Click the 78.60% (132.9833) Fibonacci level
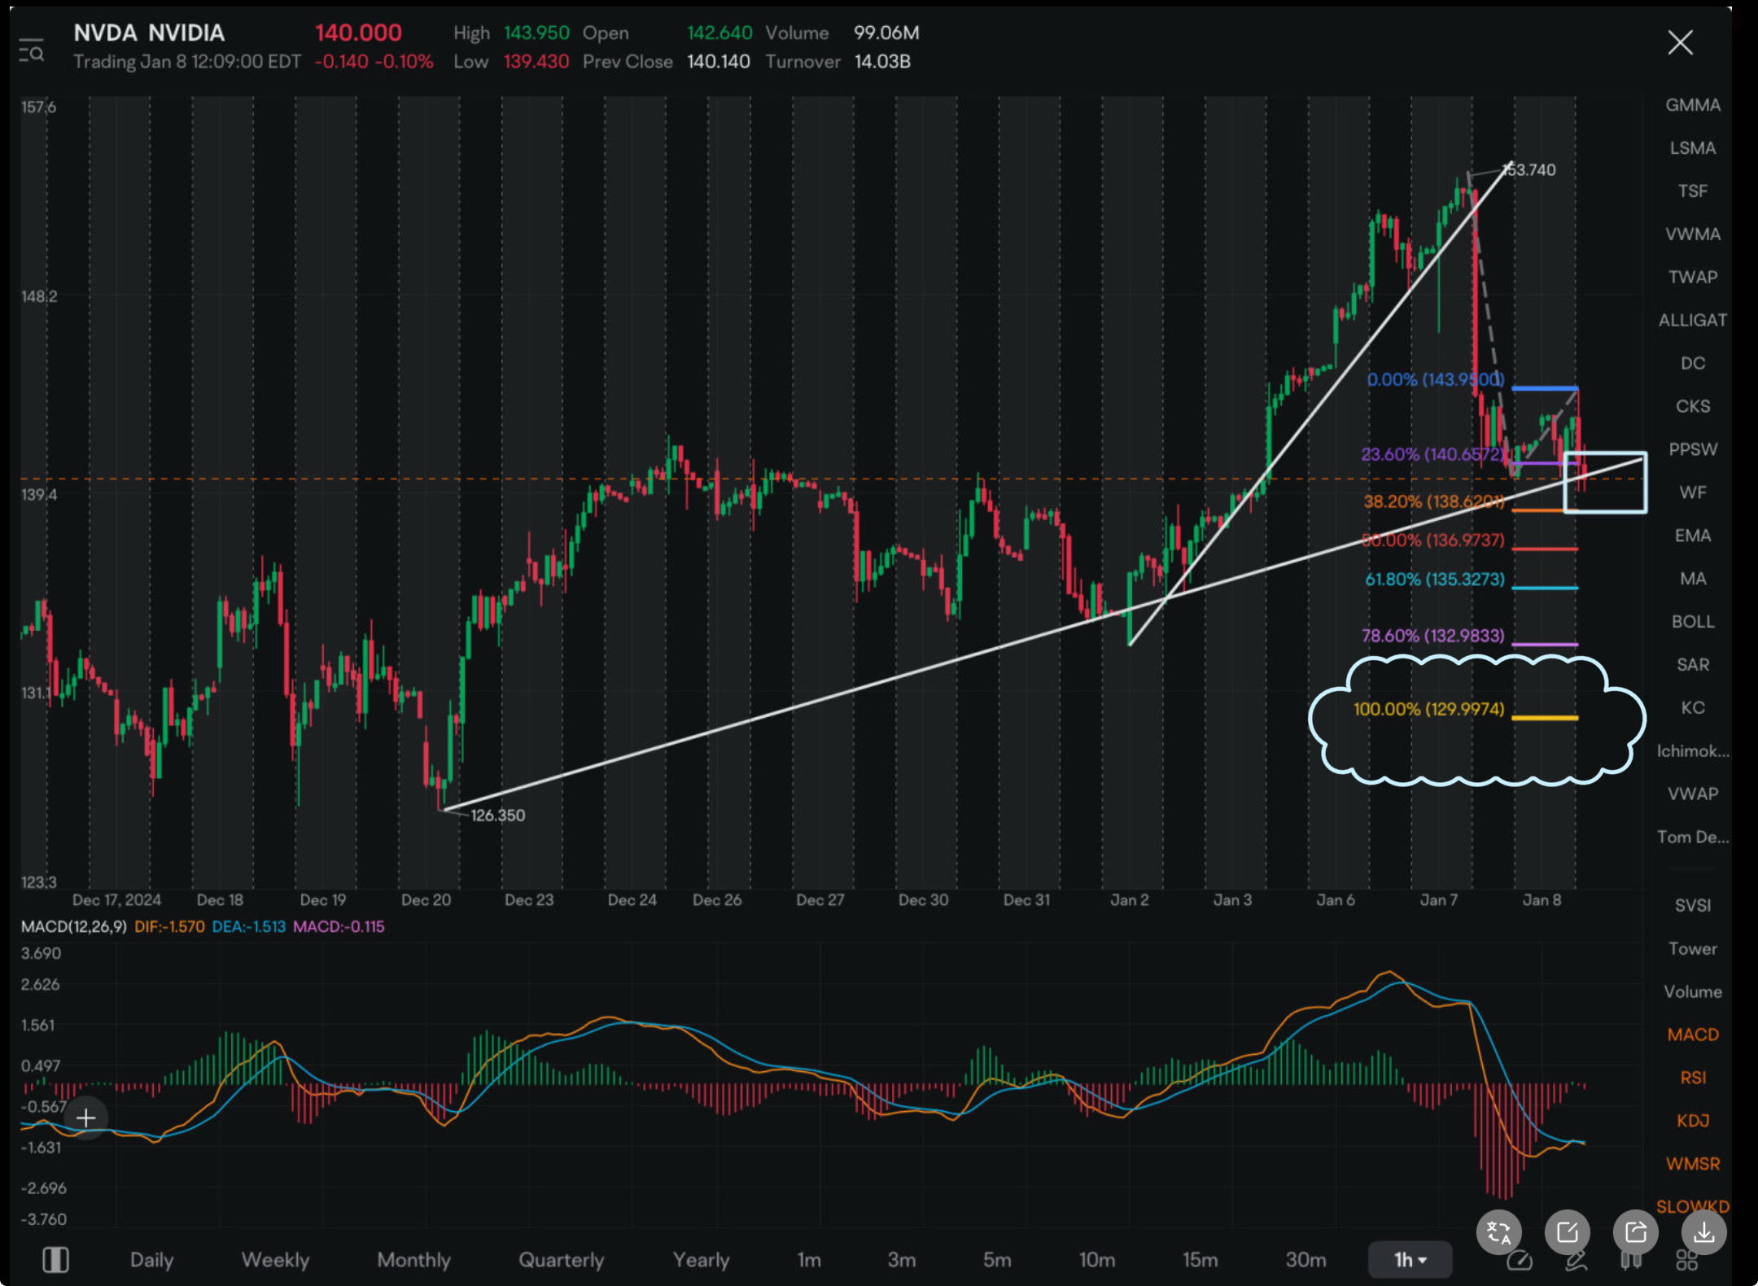 tap(1433, 636)
